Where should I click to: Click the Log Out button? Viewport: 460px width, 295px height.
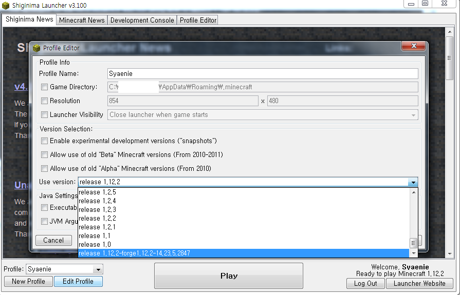pyautogui.click(x=365, y=284)
